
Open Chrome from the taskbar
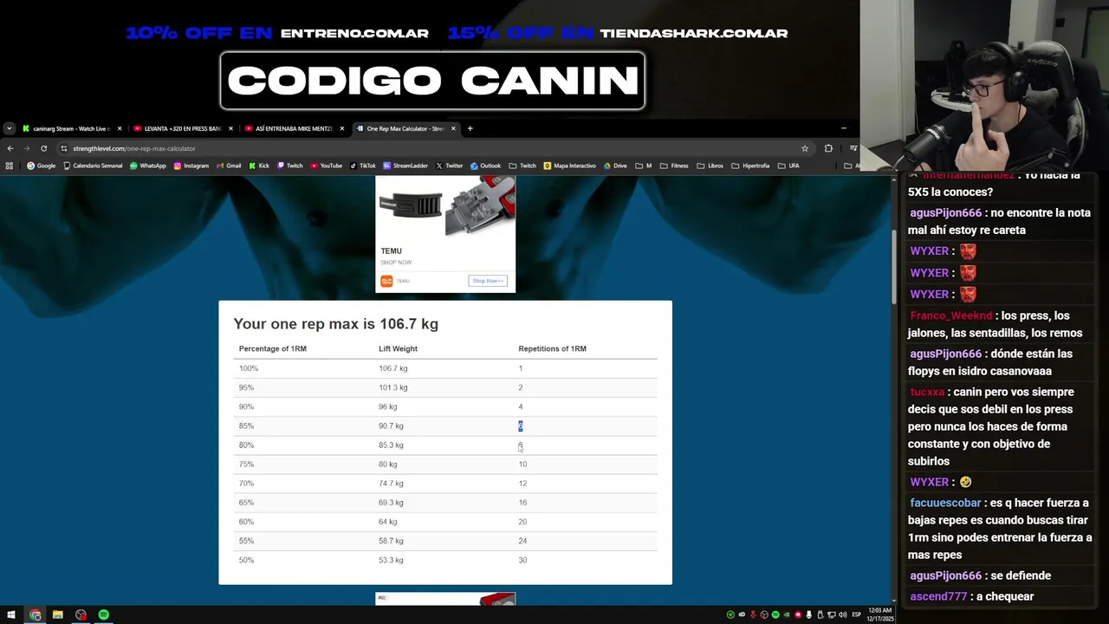(35, 614)
